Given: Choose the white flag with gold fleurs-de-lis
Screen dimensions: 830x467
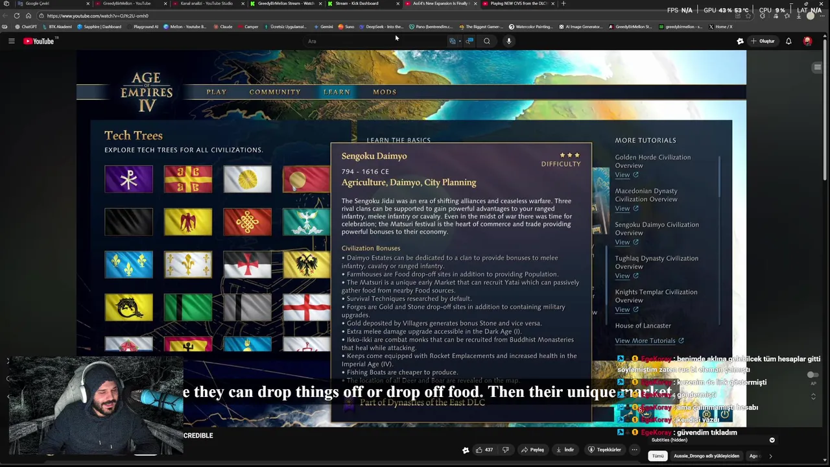Looking at the screenshot, I should [x=188, y=265].
